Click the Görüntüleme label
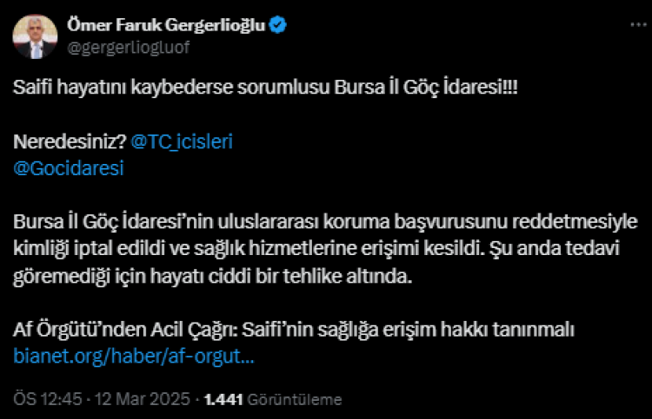This screenshot has height=419, width=652. point(294,400)
